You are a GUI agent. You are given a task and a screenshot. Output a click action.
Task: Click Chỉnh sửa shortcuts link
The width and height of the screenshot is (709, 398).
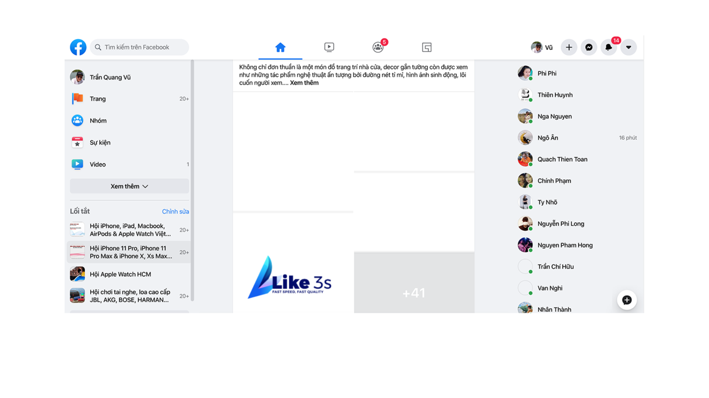[175, 212]
